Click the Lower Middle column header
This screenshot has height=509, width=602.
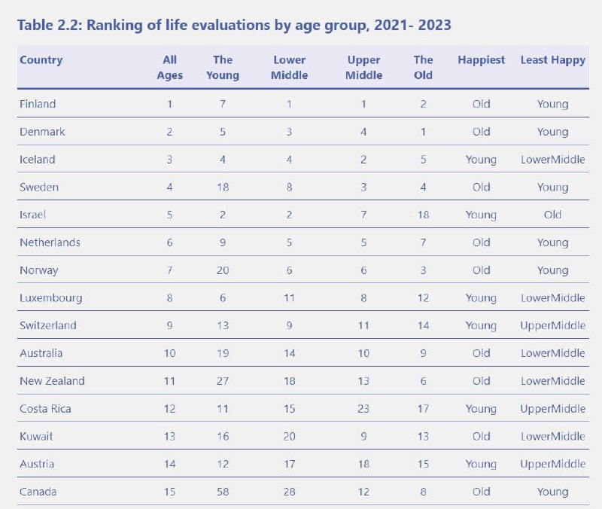(289, 67)
